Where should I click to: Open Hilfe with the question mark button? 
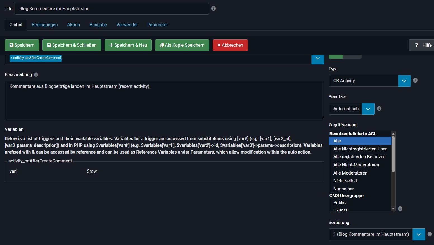pyautogui.click(x=422, y=45)
